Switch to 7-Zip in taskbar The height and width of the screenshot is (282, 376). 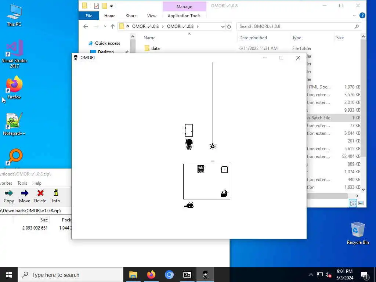(187, 275)
